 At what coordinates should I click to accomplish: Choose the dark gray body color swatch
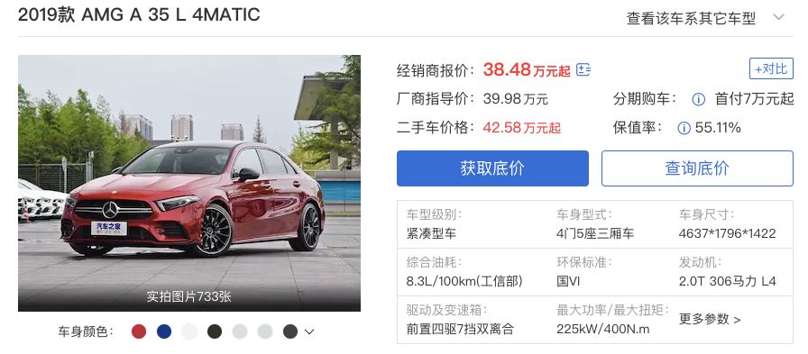point(290,331)
